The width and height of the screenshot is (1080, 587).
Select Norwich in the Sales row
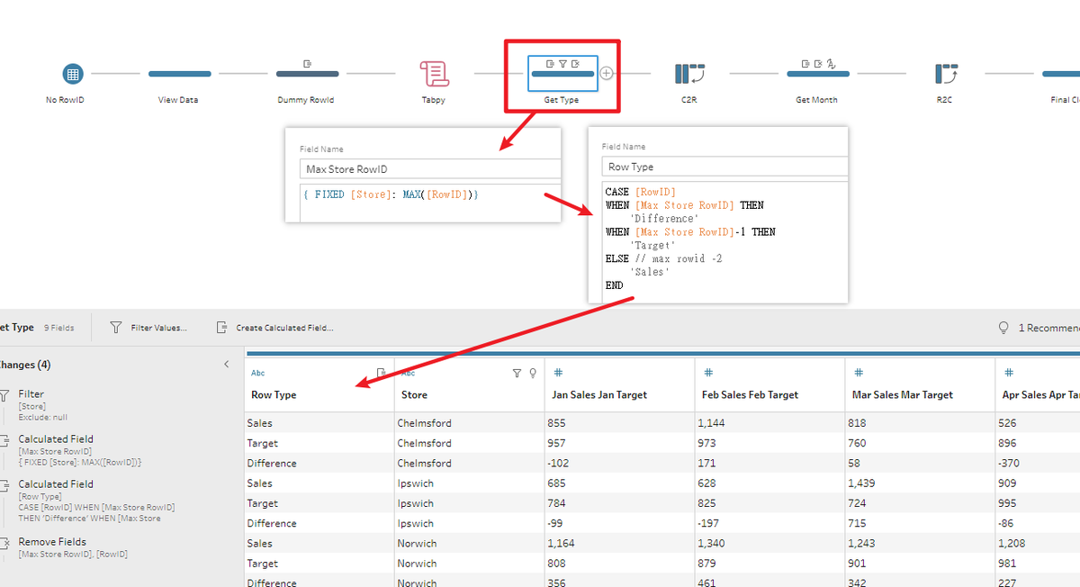[418, 544]
